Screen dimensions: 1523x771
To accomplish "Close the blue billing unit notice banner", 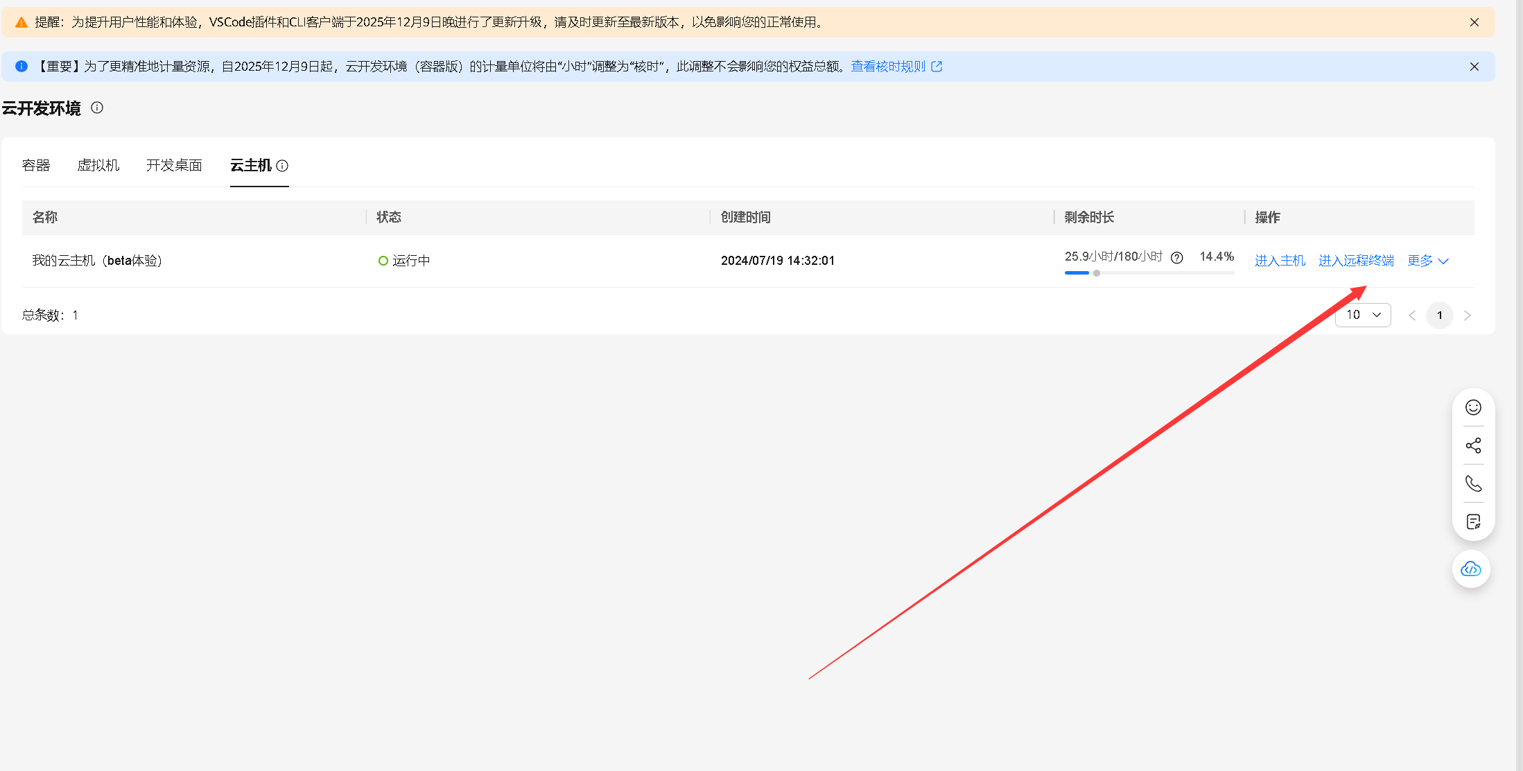I will point(1474,67).
